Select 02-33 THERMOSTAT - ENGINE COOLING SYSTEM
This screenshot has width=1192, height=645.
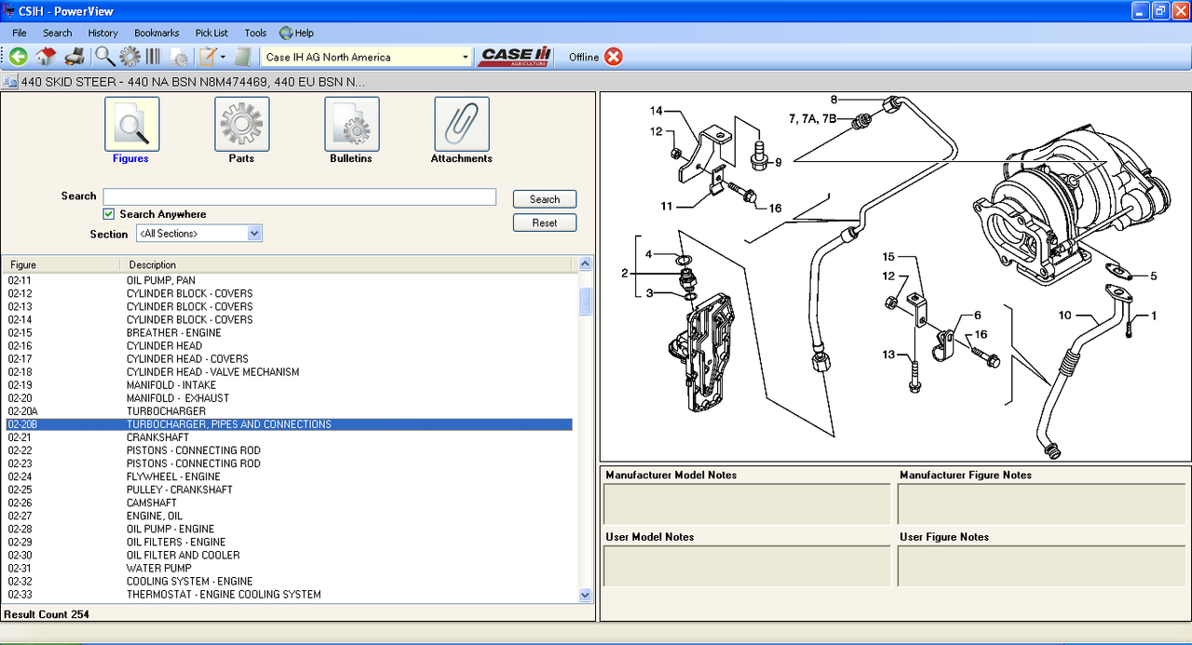click(289, 594)
